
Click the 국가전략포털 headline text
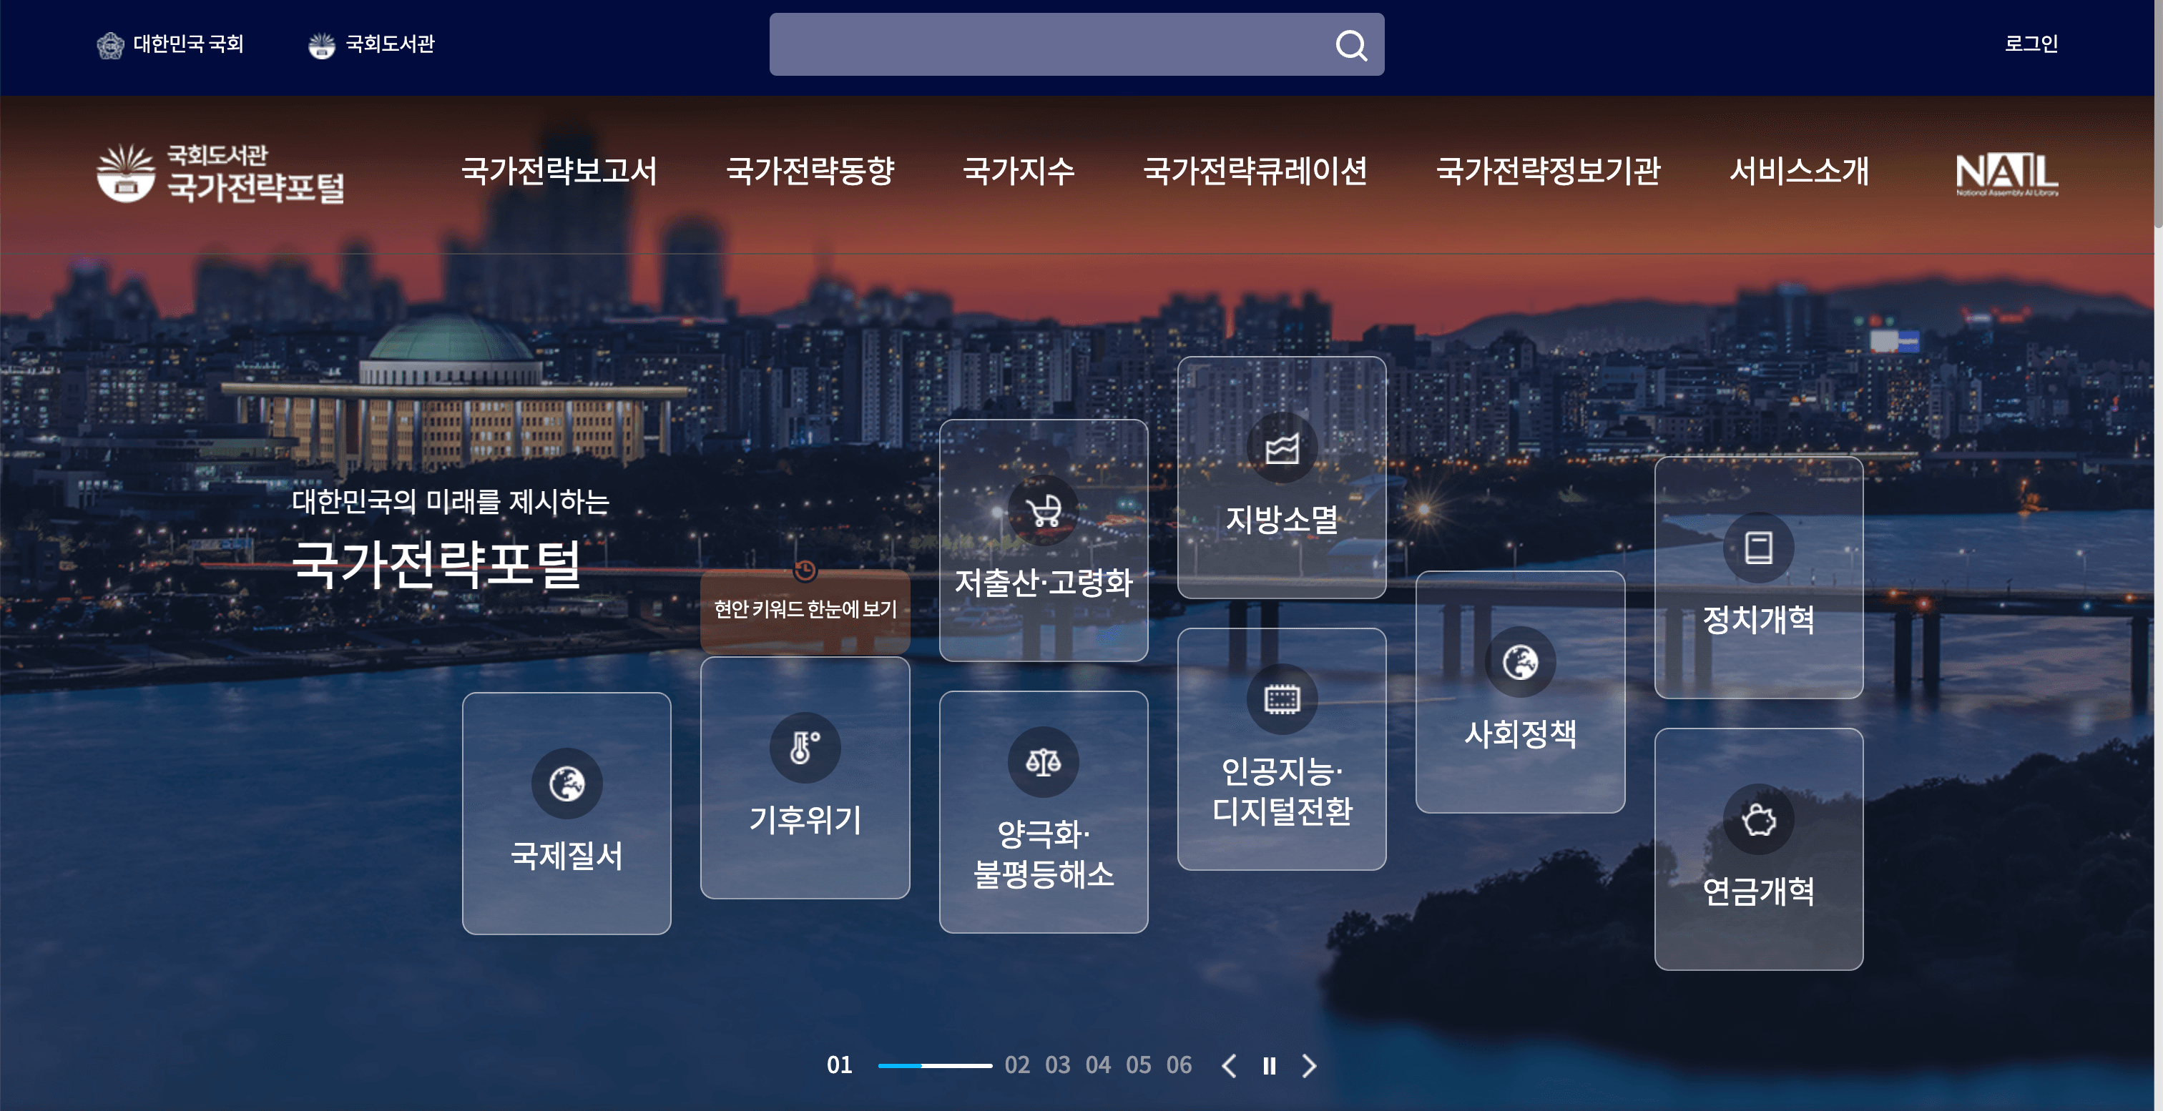pyautogui.click(x=436, y=563)
